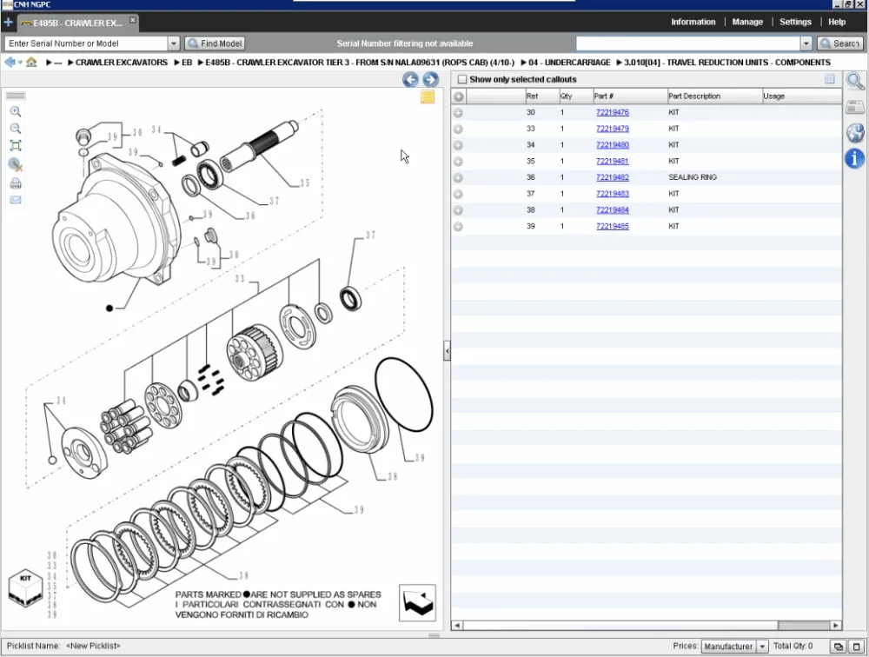869x657 pixels.
Task: Click the yellow sticky note icon
Action: pos(428,97)
